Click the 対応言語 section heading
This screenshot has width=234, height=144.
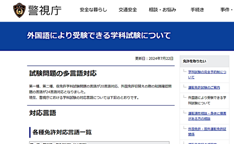coord(43,113)
